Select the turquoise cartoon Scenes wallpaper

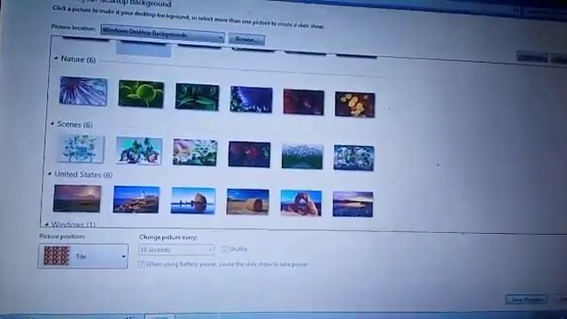point(139,151)
